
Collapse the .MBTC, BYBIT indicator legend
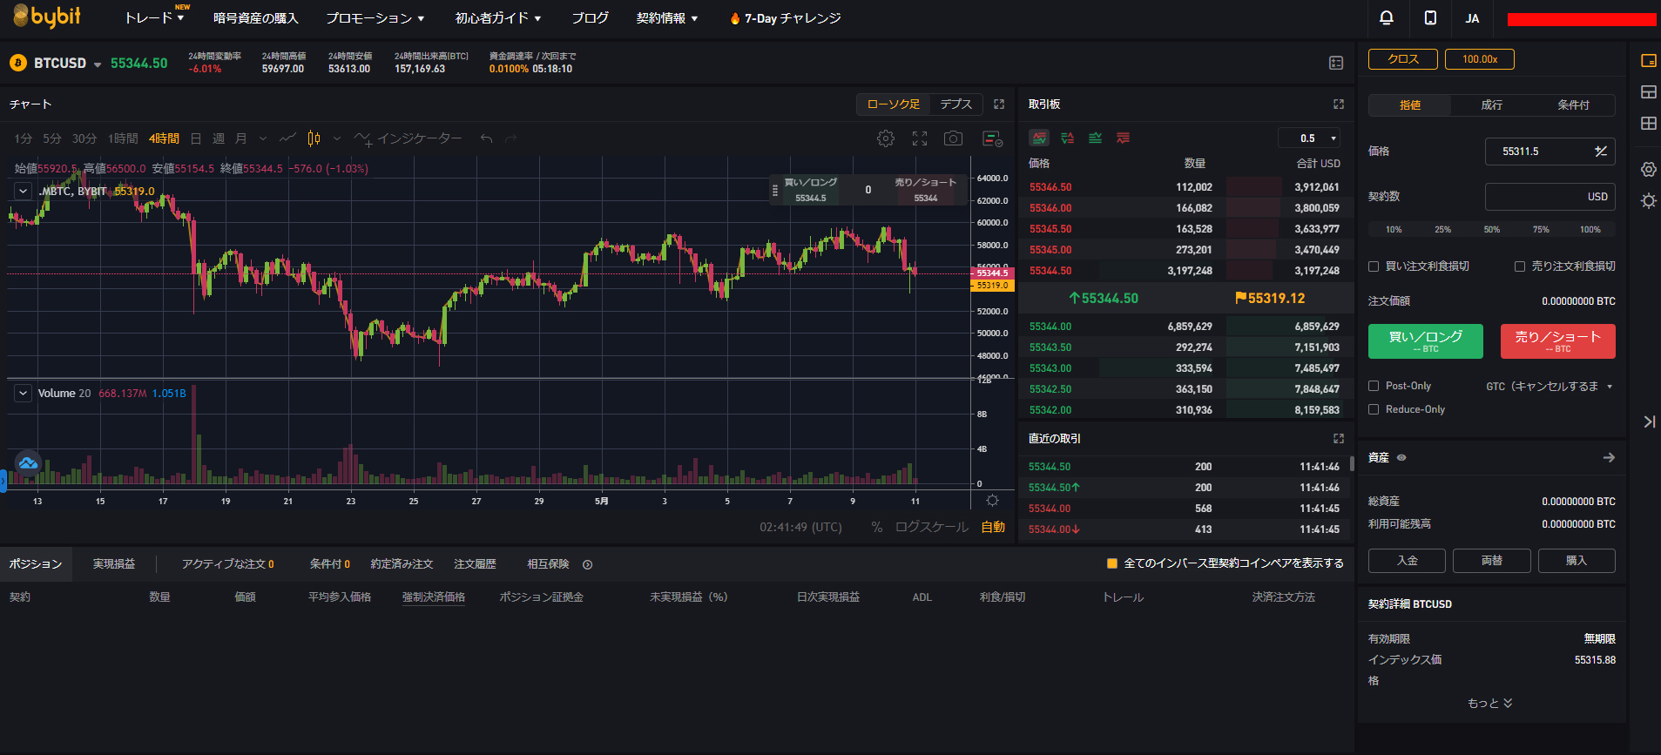point(24,191)
